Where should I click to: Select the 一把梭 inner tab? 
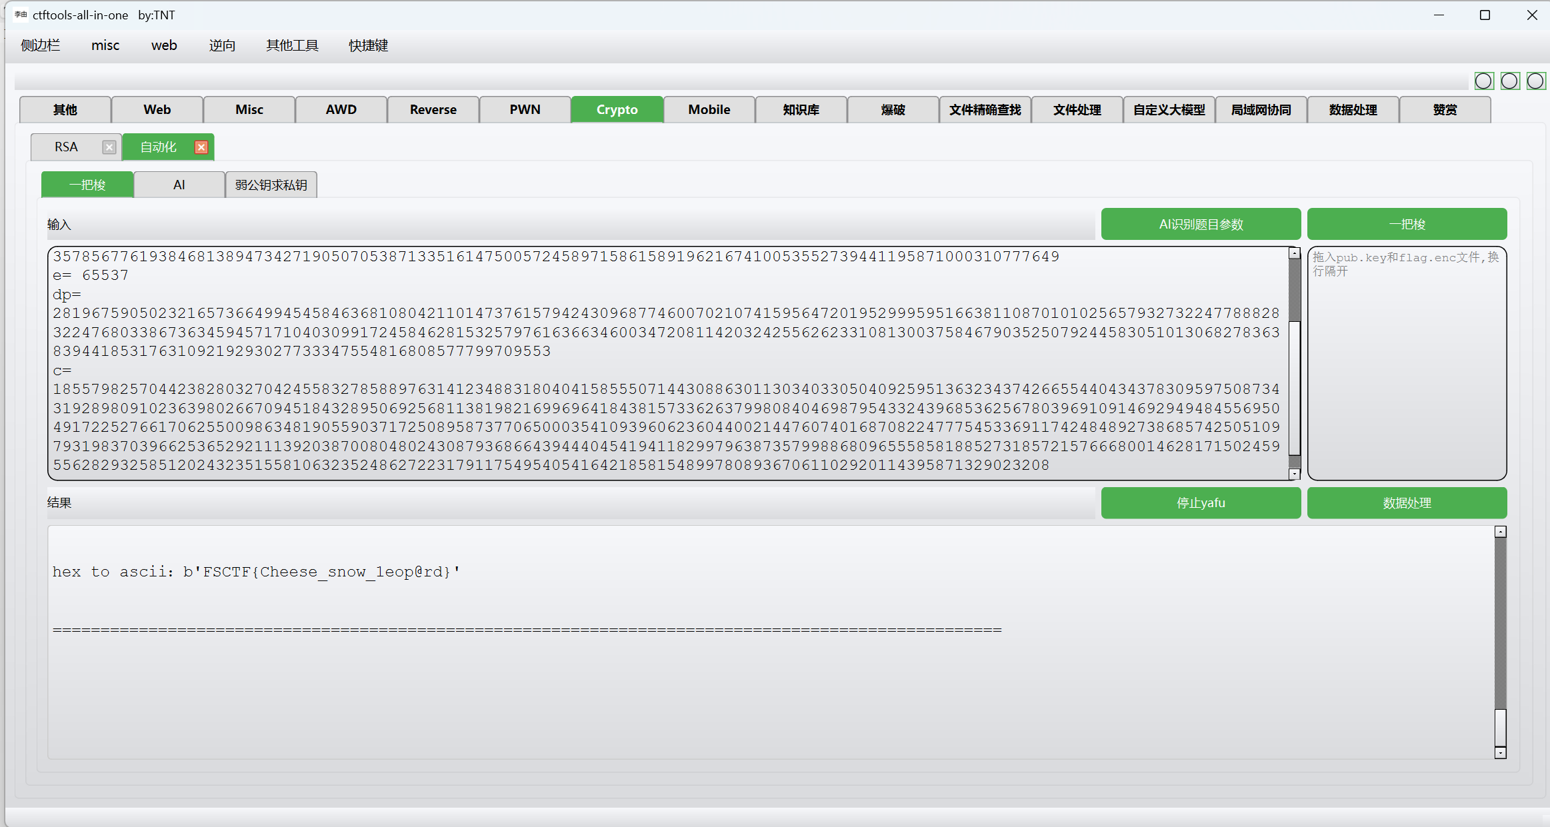pyautogui.click(x=87, y=185)
